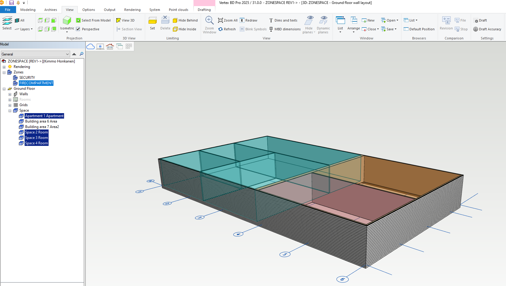Viewport: 506px width, 286px height.
Task: Expand the Walls tree node
Action: pyautogui.click(x=10, y=94)
